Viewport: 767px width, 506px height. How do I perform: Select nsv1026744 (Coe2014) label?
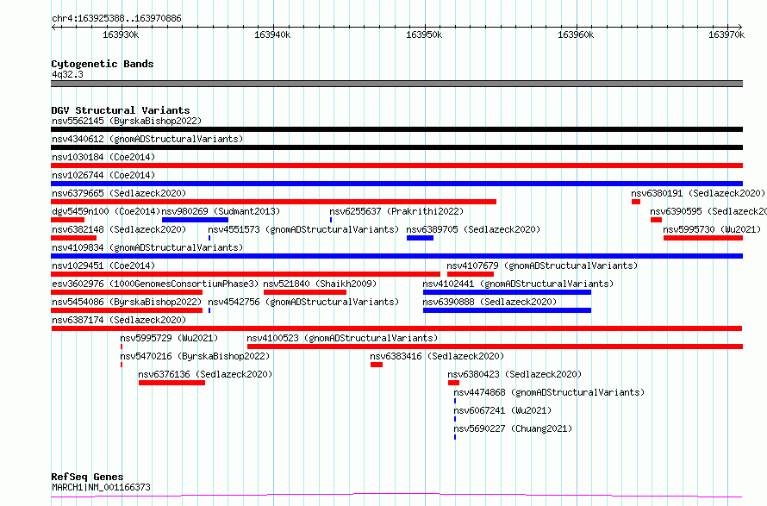pos(103,175)
